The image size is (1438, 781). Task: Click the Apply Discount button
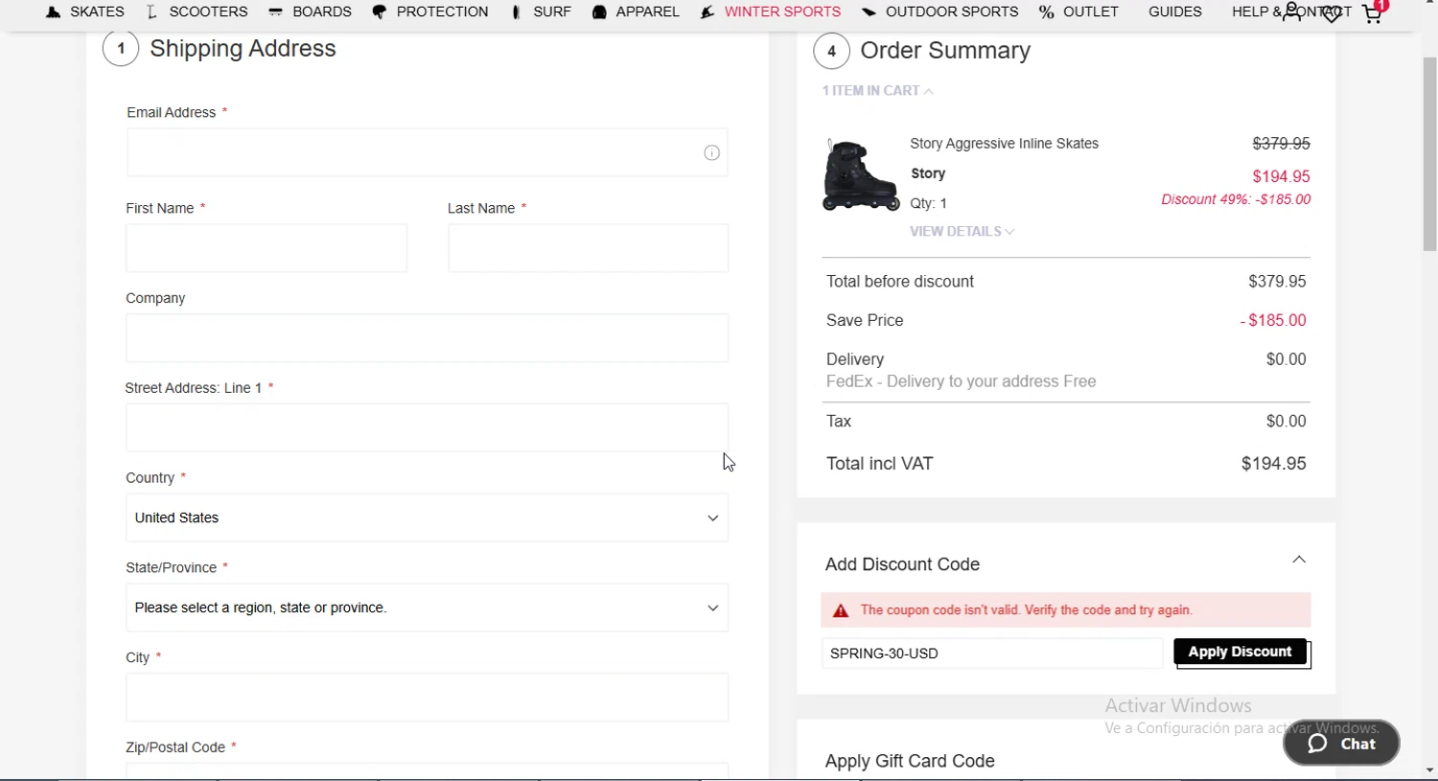tap(1241, 652)
